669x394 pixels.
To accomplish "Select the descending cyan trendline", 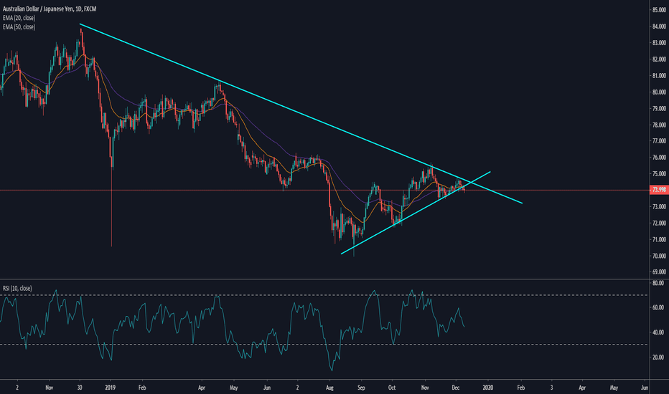I will pyautogui.click(x=301, y=113).
